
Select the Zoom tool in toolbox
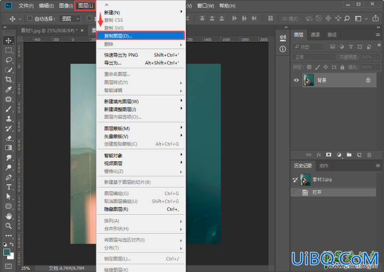click(9, 226)
